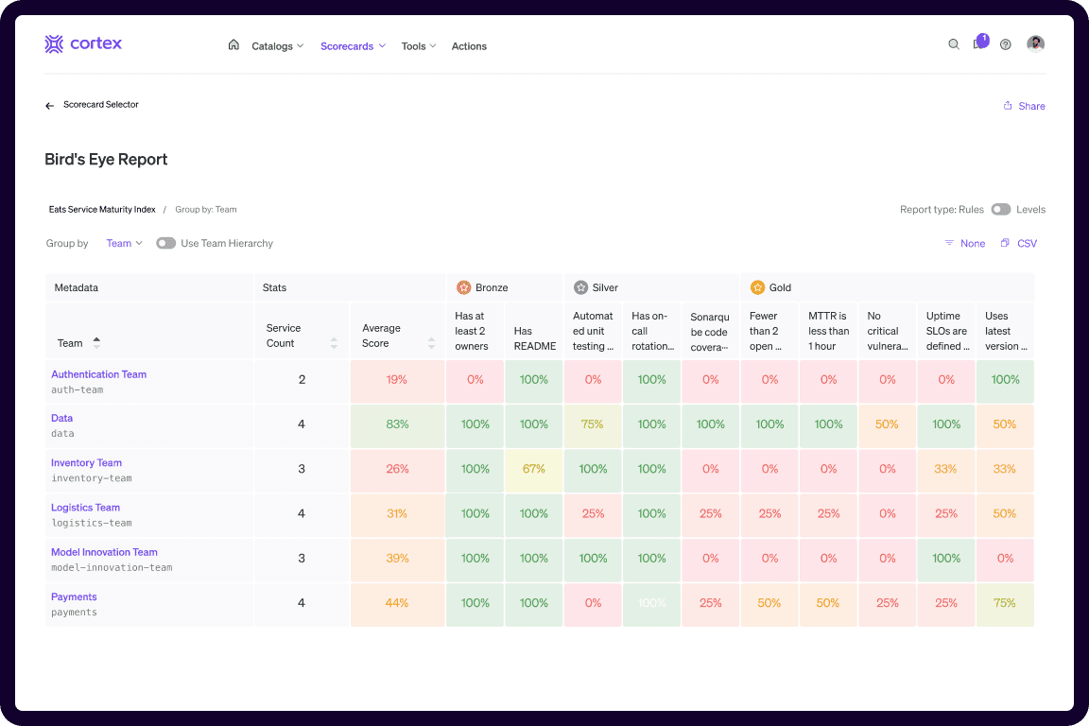This screenshot has width=1089, height=726.
Task: Click the back arrow beside Scorecard Selector
Action: point(50,106)
